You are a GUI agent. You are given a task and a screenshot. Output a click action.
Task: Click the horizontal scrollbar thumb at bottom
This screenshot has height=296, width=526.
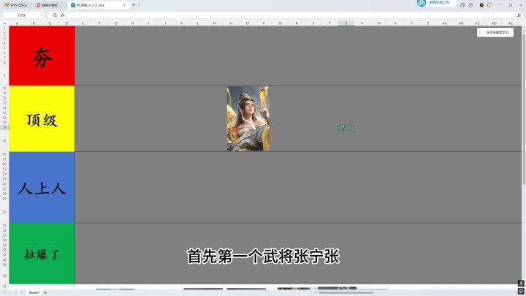click(346, 292)
